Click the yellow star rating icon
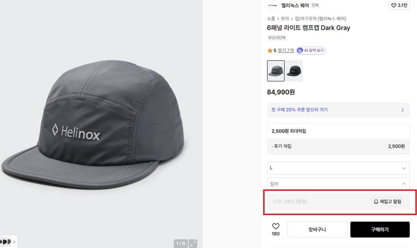 pos(270,50)
